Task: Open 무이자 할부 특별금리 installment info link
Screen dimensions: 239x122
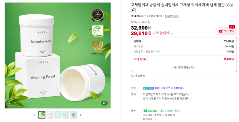Action: [x=167, y=99]
